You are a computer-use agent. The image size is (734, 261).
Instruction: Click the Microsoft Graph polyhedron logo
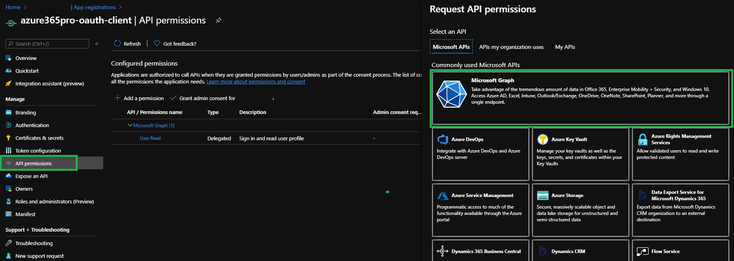point(451,94)
